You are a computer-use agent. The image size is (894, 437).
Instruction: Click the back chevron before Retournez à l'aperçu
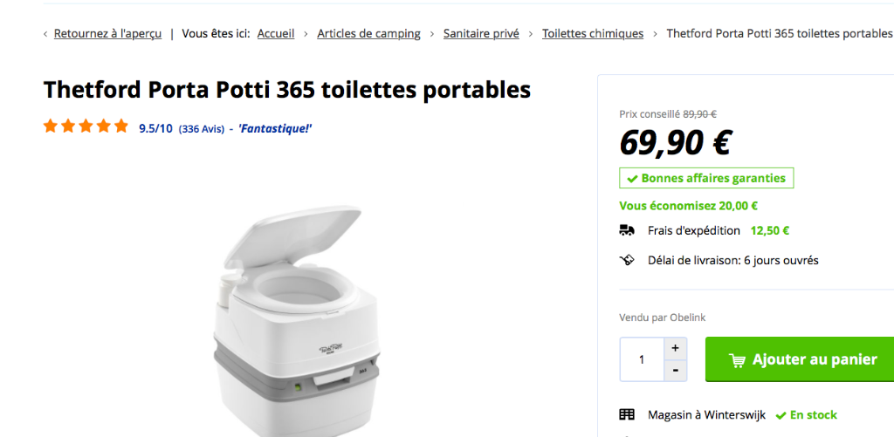point(45,34)
